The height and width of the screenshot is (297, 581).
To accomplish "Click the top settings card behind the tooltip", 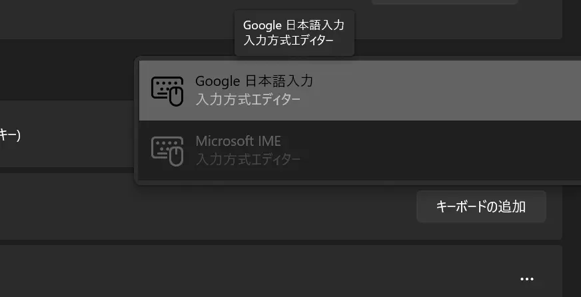I will [111, 19].
